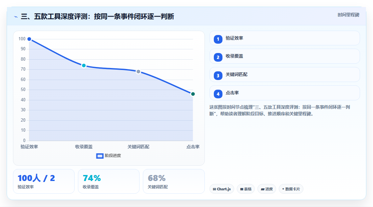Select the gray 关键词匹配 data point
This screenshot has width=373, height=207.
pos(139,72)
